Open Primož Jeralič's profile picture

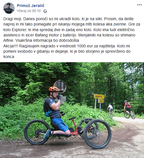[9, 8]
